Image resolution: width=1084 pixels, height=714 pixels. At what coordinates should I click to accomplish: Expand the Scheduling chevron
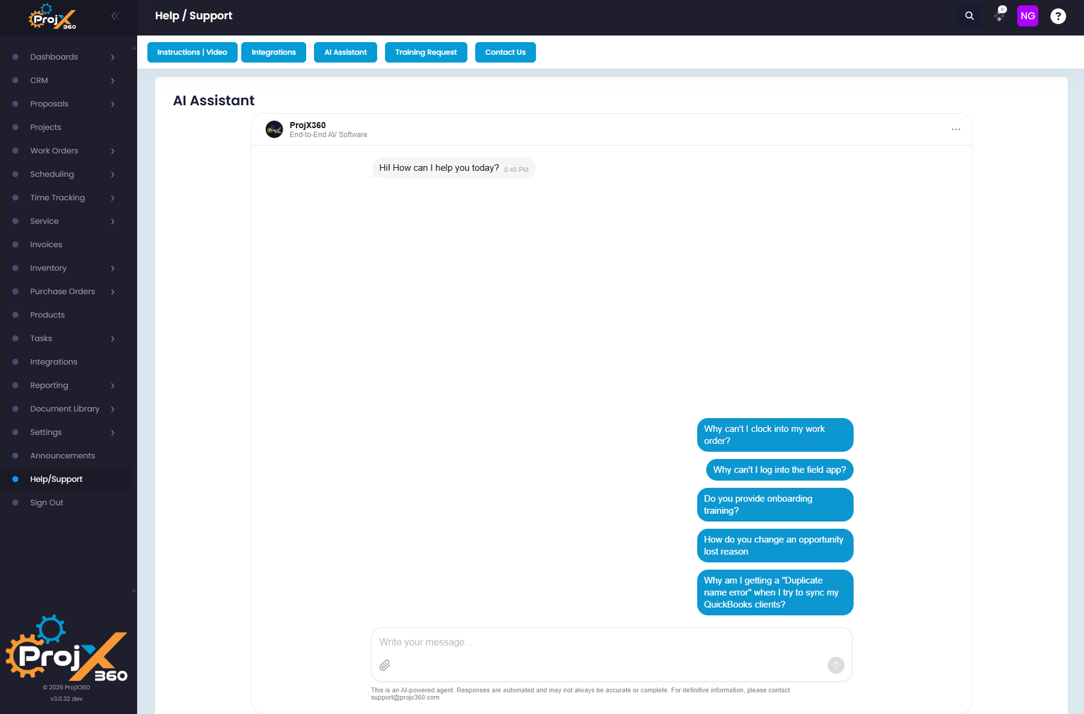click(x=112, y=174)
